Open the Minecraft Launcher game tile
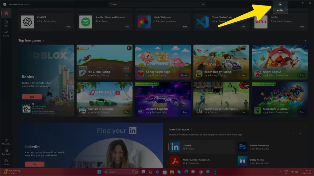314x176 pixels. [280, 98]
